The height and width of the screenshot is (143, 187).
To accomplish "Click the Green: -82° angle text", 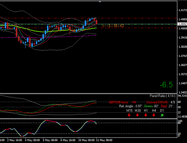I will tap(151, 106).
